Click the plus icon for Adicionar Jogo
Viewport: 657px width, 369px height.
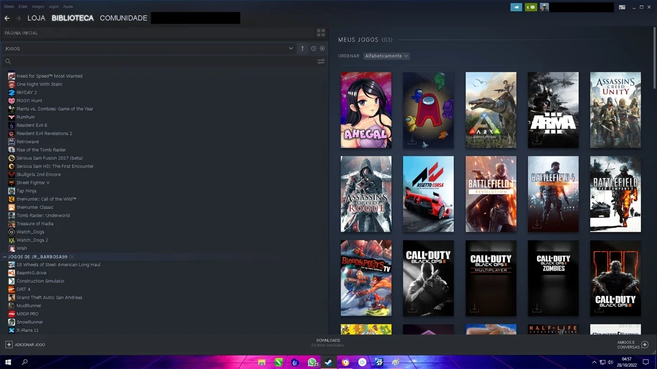[x=8, y=345]
